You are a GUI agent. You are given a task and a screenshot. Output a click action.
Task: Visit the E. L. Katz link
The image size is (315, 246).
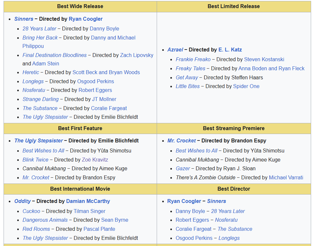click(230, 50)
